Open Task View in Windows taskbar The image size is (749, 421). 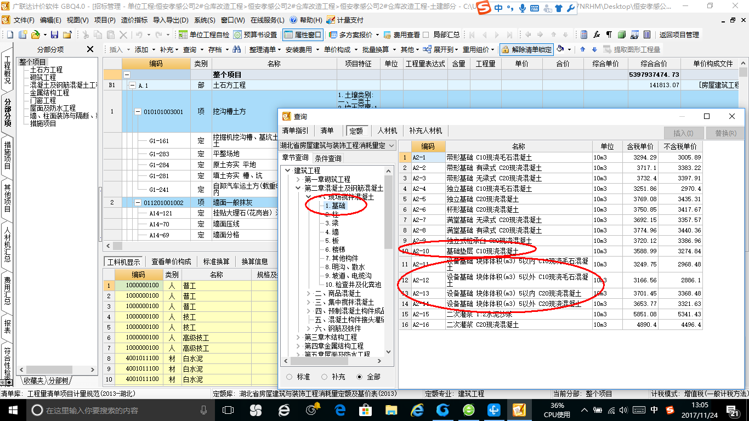[229, 410]
